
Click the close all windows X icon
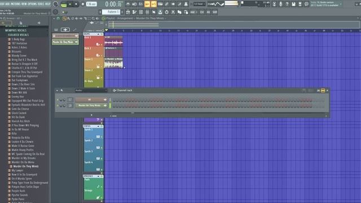point(173,12)
